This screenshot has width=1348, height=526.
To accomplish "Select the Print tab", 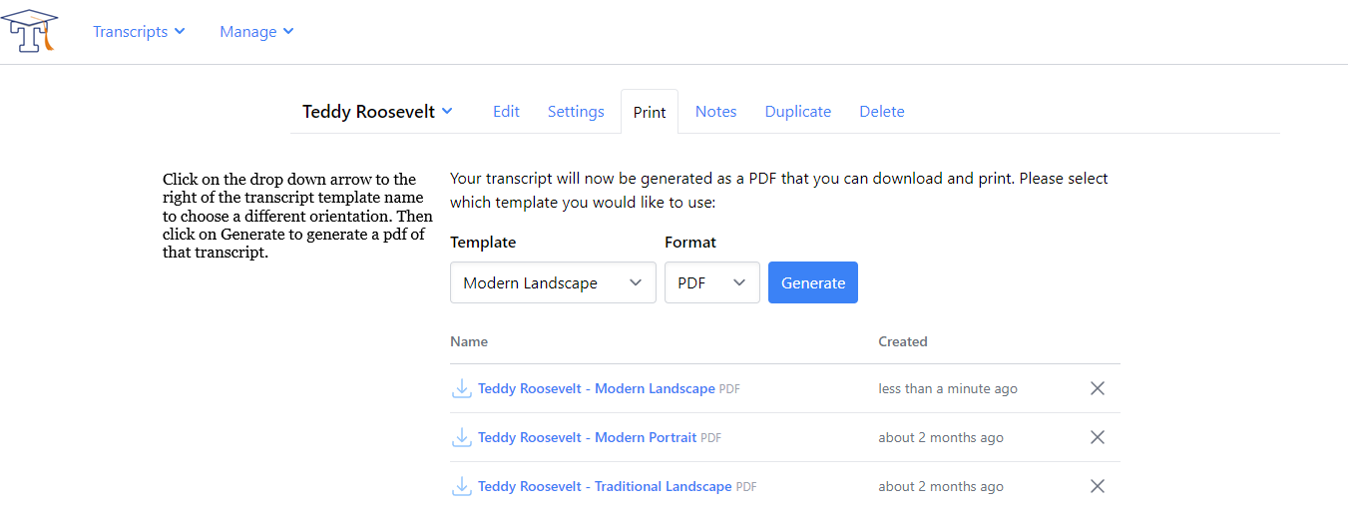I will [x=650, y=112].
